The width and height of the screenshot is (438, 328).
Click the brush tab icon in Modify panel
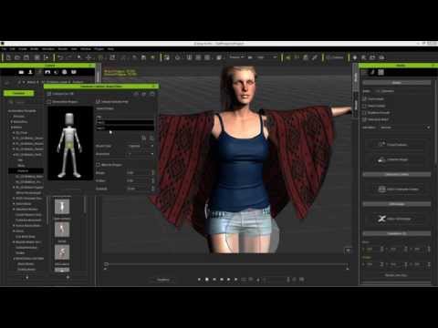click(x=372, y=72)
